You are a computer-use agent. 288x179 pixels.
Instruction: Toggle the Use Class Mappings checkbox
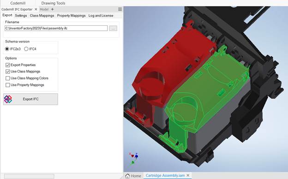coord(7,72)
